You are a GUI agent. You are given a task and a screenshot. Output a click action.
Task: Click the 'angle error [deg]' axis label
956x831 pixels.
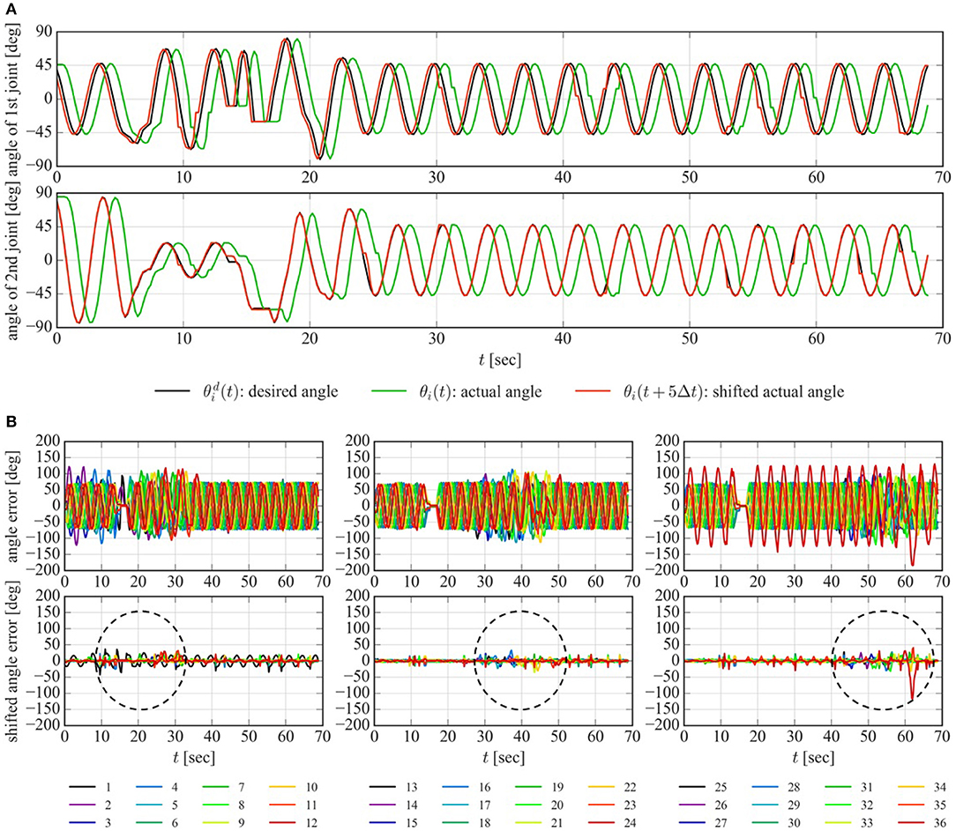click(12, 504)
